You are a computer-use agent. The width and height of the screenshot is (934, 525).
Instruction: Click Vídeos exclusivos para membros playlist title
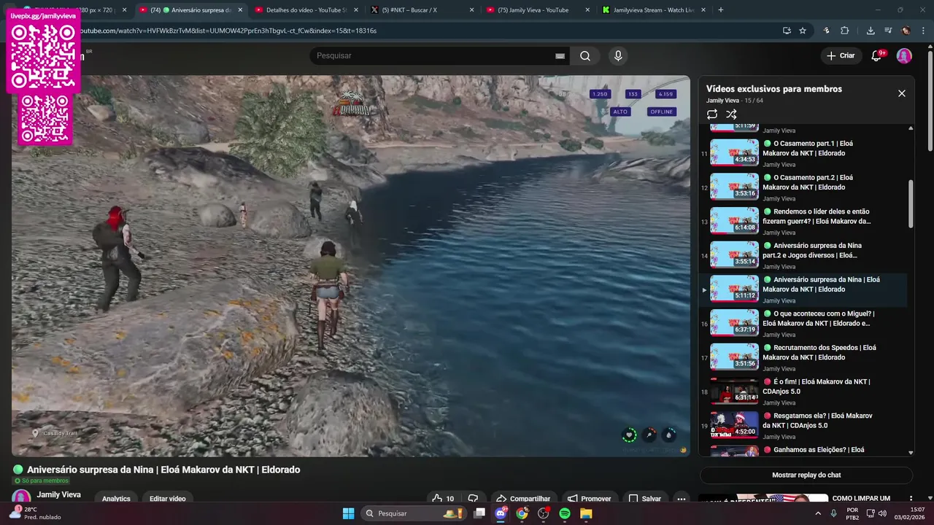[774, 89]
